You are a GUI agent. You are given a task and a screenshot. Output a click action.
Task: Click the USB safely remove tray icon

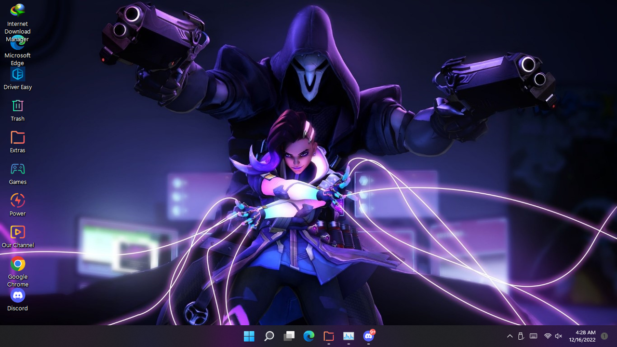point(521,336)
